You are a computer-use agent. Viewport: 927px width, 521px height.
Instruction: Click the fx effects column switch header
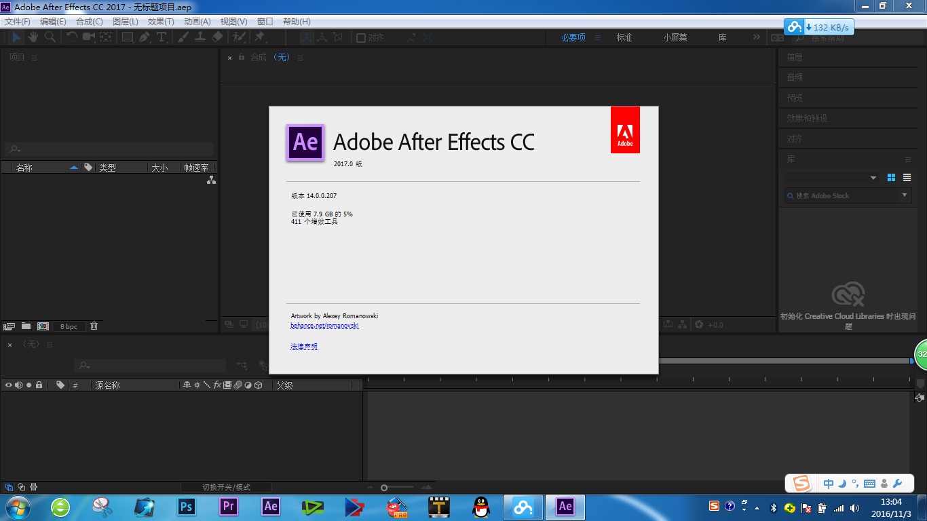click(217, 385)
